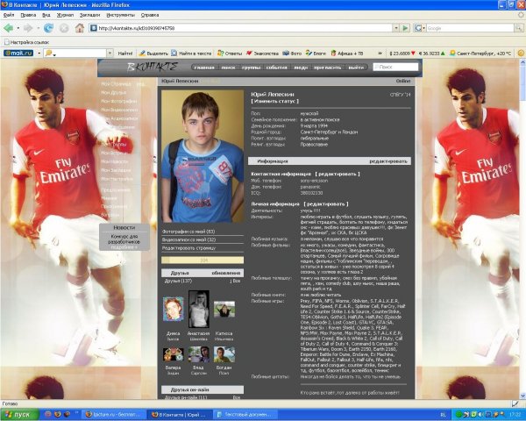Image resolution: width=526 pixels, height=421 pixels.
Task: Switch to Текстовый документ taskbar window
Action: 245,415
